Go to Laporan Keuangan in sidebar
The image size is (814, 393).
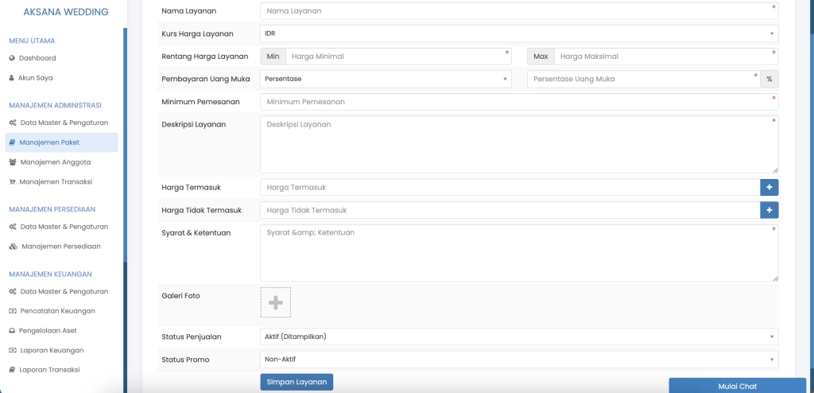52,350
